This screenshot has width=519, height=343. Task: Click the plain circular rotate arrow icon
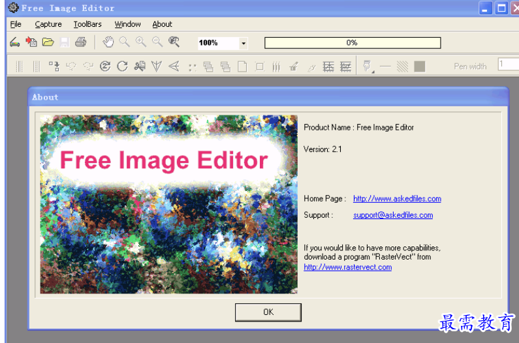[122, 67]
